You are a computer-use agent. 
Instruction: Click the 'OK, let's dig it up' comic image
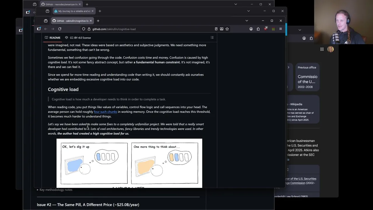[x=94, y=164]
